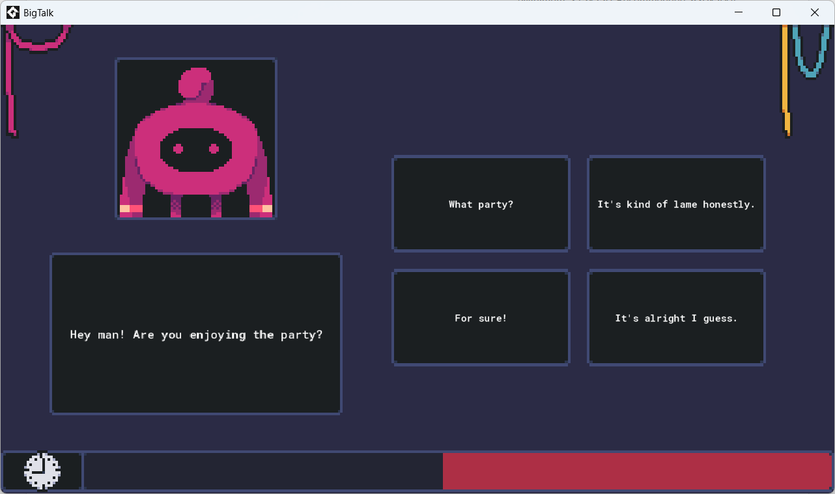Click the clock icon beside the timer bar

tap(42, 471)
